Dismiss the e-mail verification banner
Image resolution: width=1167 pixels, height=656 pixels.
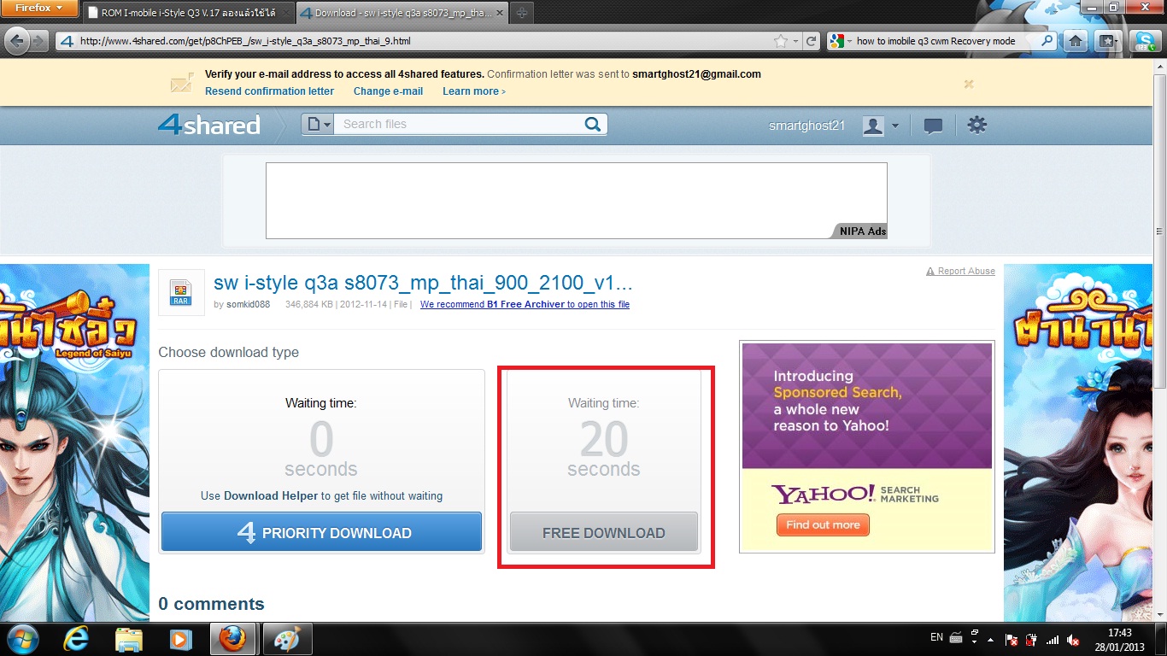click(968, 84)
